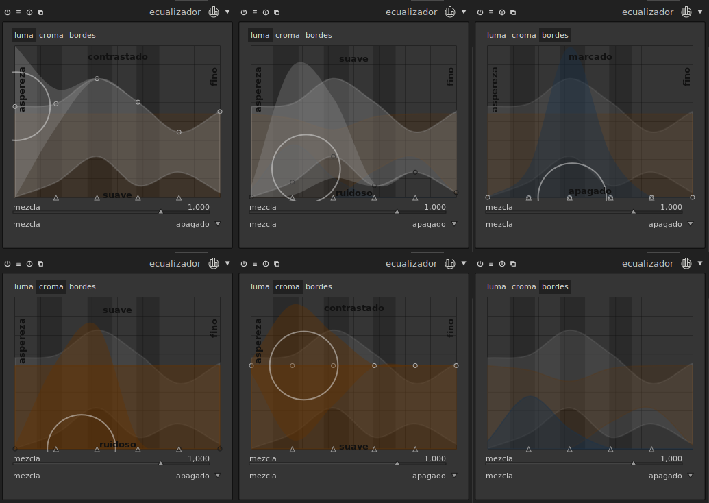This screenshot has width=709, height=503.
Task: Collapse the croma 'ruidoso' ecualizador module via header arrow
Action: (x=227, y=263)
